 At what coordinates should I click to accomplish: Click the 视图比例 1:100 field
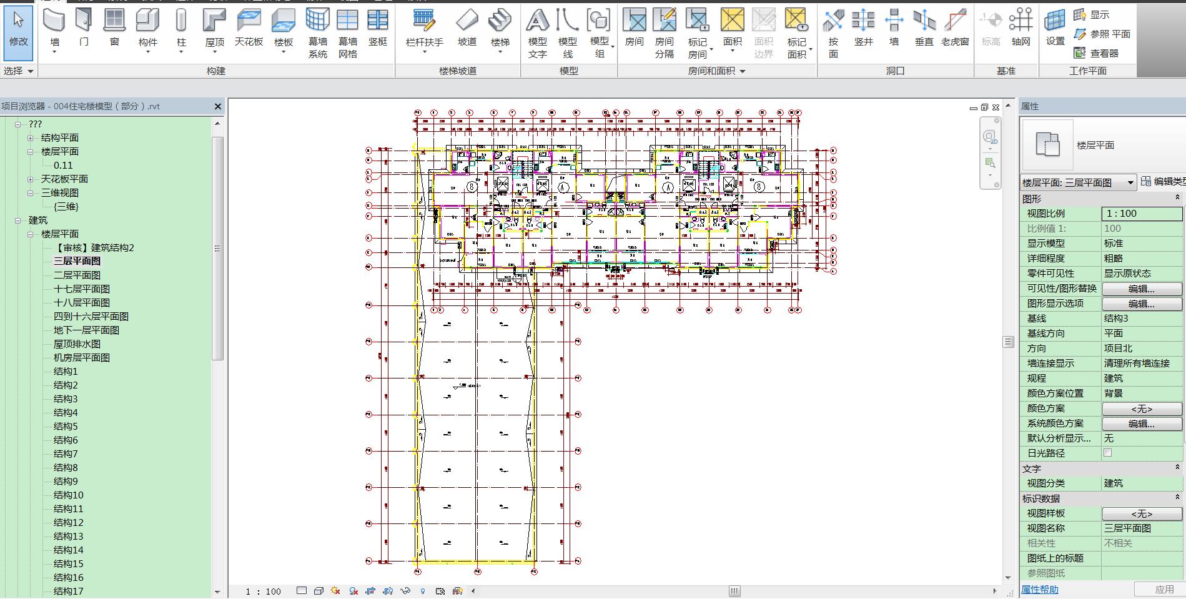click(1141, 214)
